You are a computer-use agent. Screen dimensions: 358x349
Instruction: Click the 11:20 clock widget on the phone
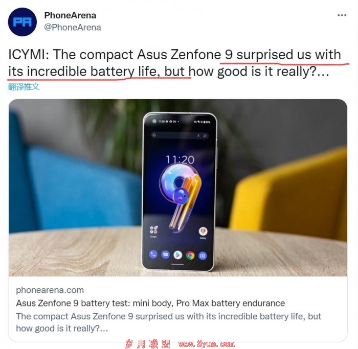(180, 159)
